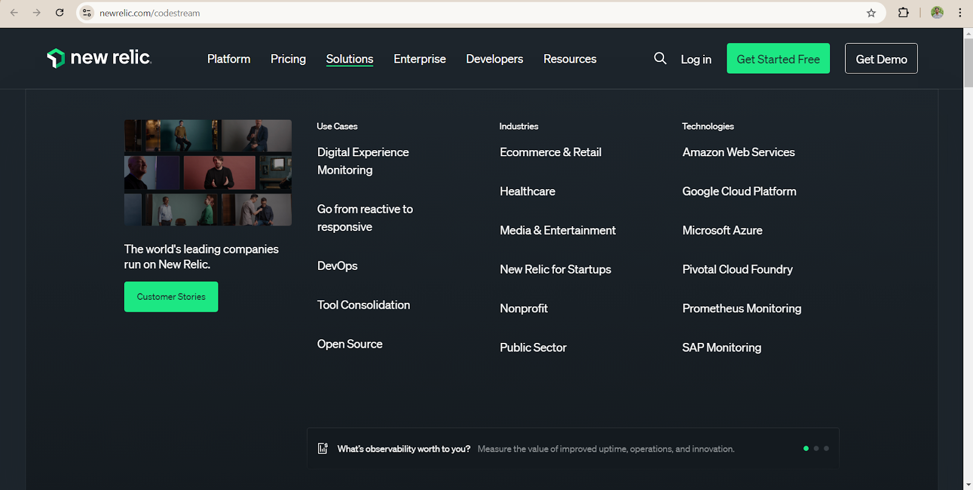The height and width of the screenshot is (490, 973).
Task: Open the Customer Stories button
Action: point(171,297)
